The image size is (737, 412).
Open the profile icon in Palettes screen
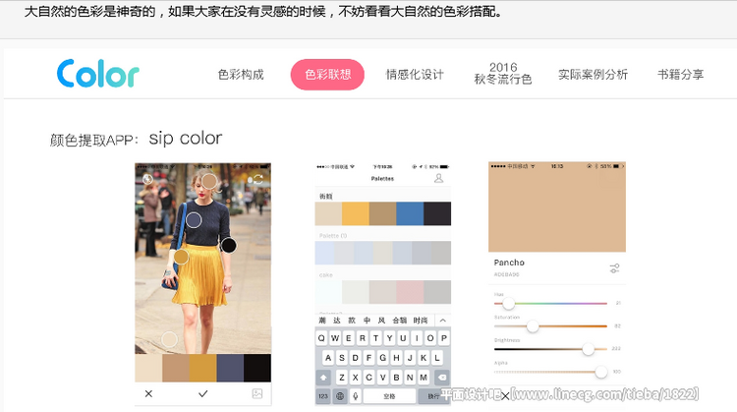(438, 178)
